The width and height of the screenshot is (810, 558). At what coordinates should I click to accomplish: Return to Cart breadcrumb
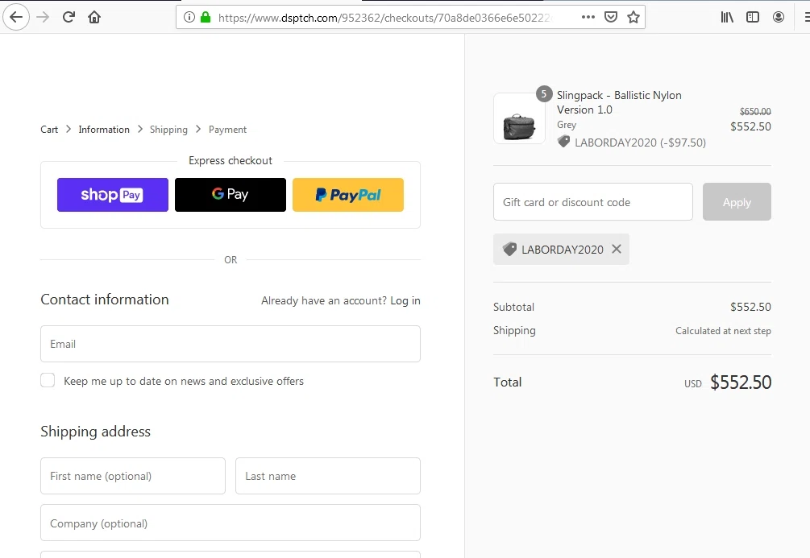point(49,130)
